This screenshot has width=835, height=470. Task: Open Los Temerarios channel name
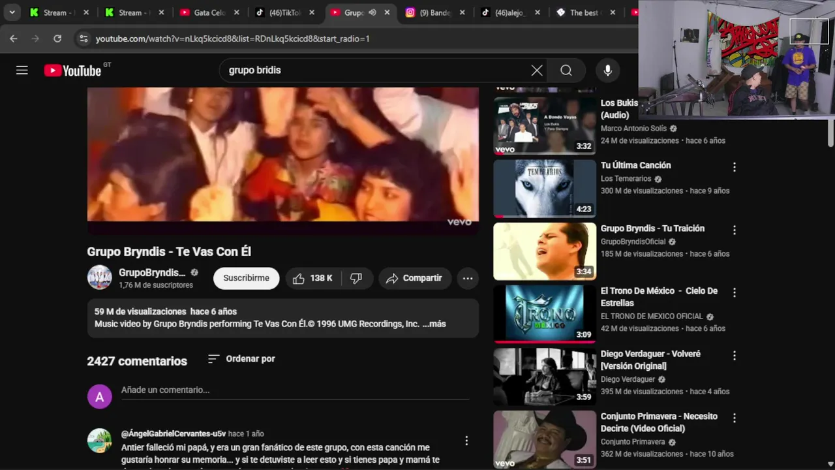pyautogui.click(x=626, y=179)
